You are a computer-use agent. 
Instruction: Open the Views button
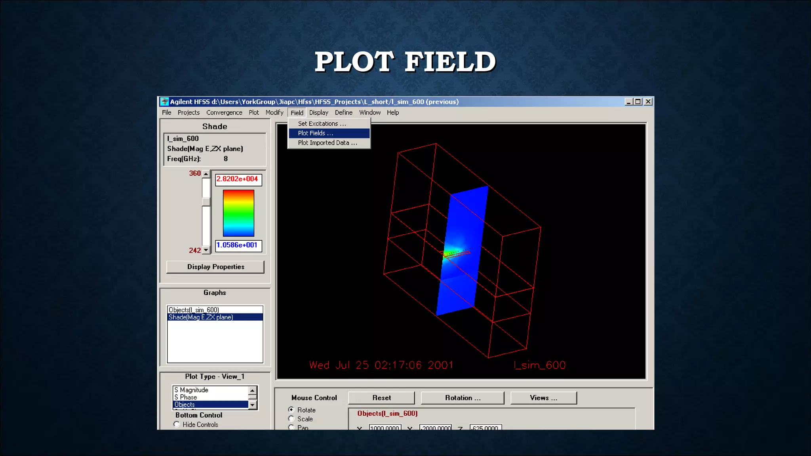[544, 398]
